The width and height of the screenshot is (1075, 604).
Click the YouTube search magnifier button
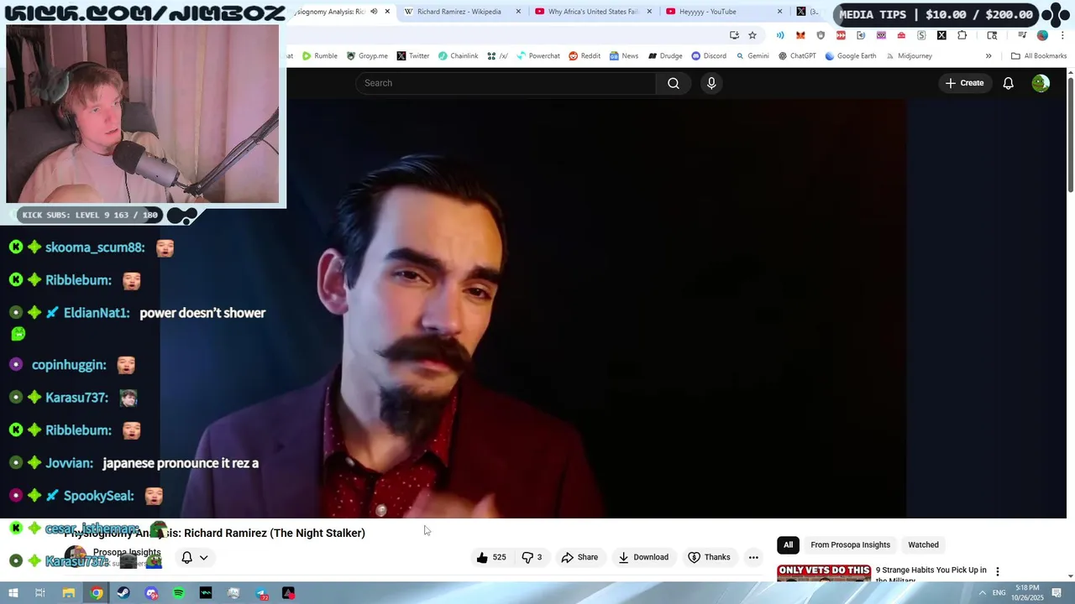[x=673, y=83]
